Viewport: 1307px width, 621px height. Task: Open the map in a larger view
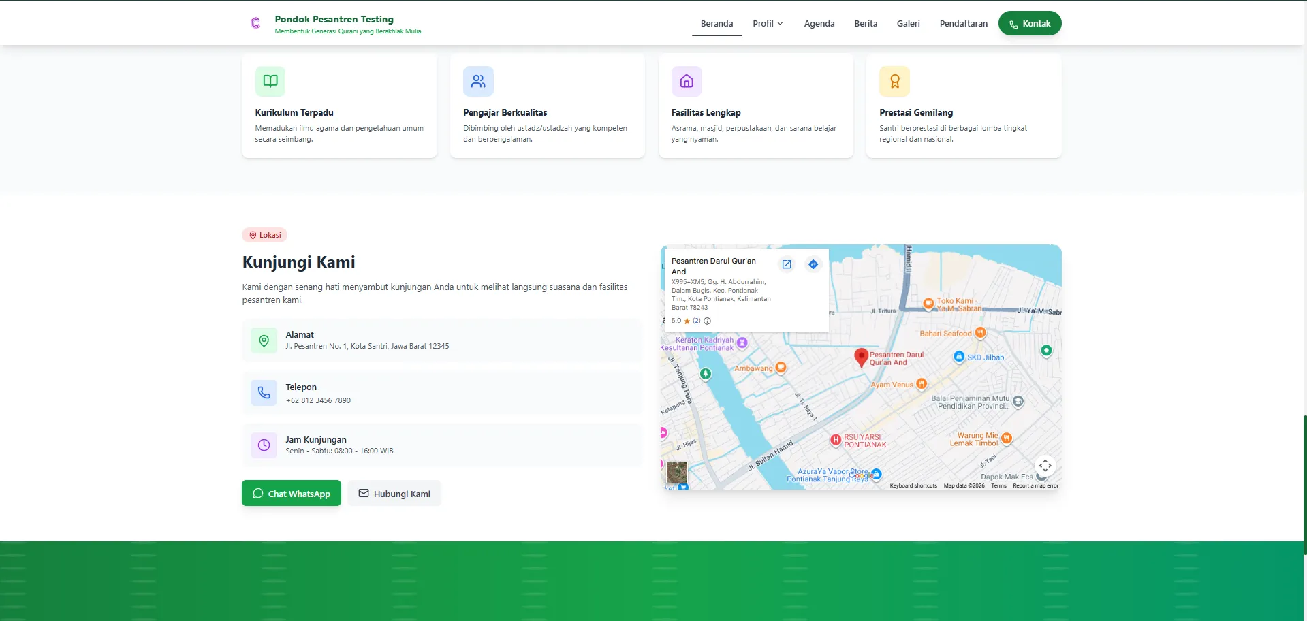click(787, 264)
